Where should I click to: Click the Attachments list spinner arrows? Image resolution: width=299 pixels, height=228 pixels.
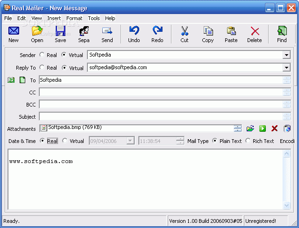point(238,128)
